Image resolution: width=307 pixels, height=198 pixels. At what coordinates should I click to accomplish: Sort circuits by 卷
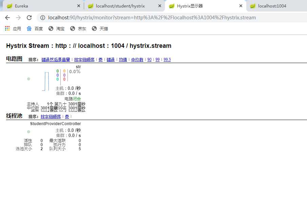100,60
